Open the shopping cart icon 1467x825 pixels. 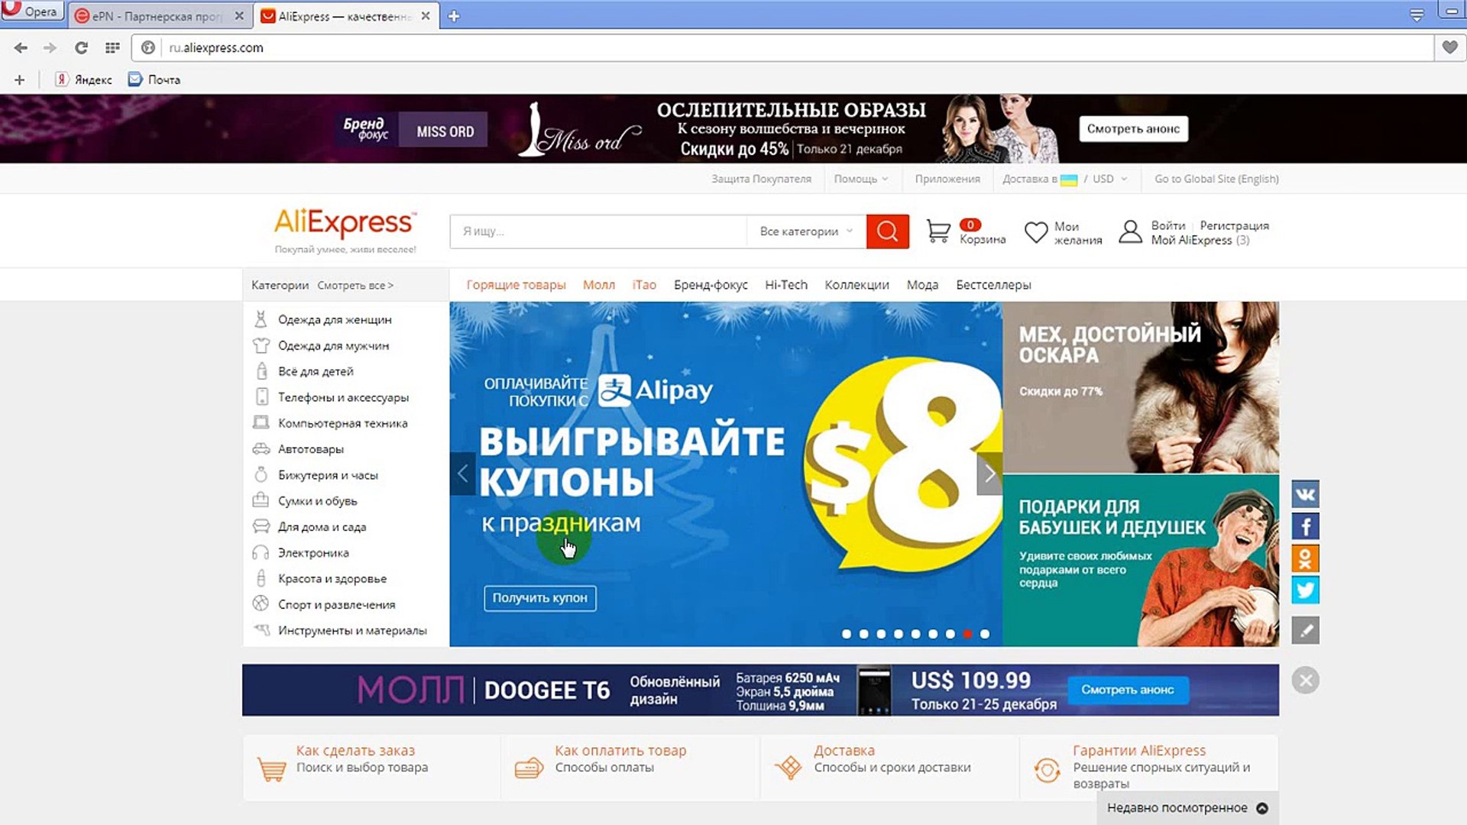click(938, 231)
